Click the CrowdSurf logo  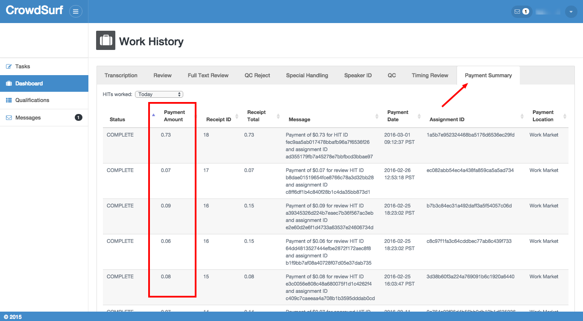[35, 10]
